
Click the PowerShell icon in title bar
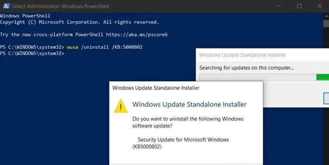click(6, 6)
